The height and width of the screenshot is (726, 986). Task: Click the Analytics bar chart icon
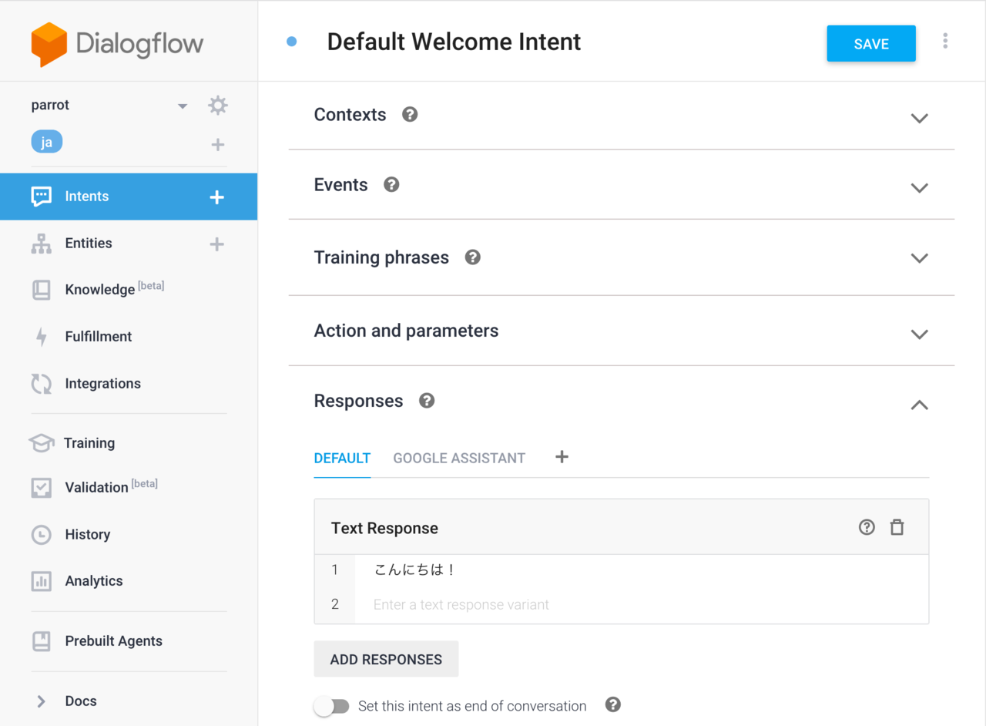coord(42,581)
